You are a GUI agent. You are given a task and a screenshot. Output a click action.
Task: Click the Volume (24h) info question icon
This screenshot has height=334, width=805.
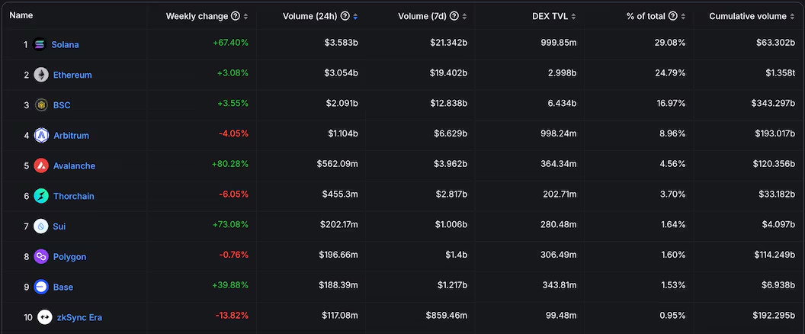345,16
